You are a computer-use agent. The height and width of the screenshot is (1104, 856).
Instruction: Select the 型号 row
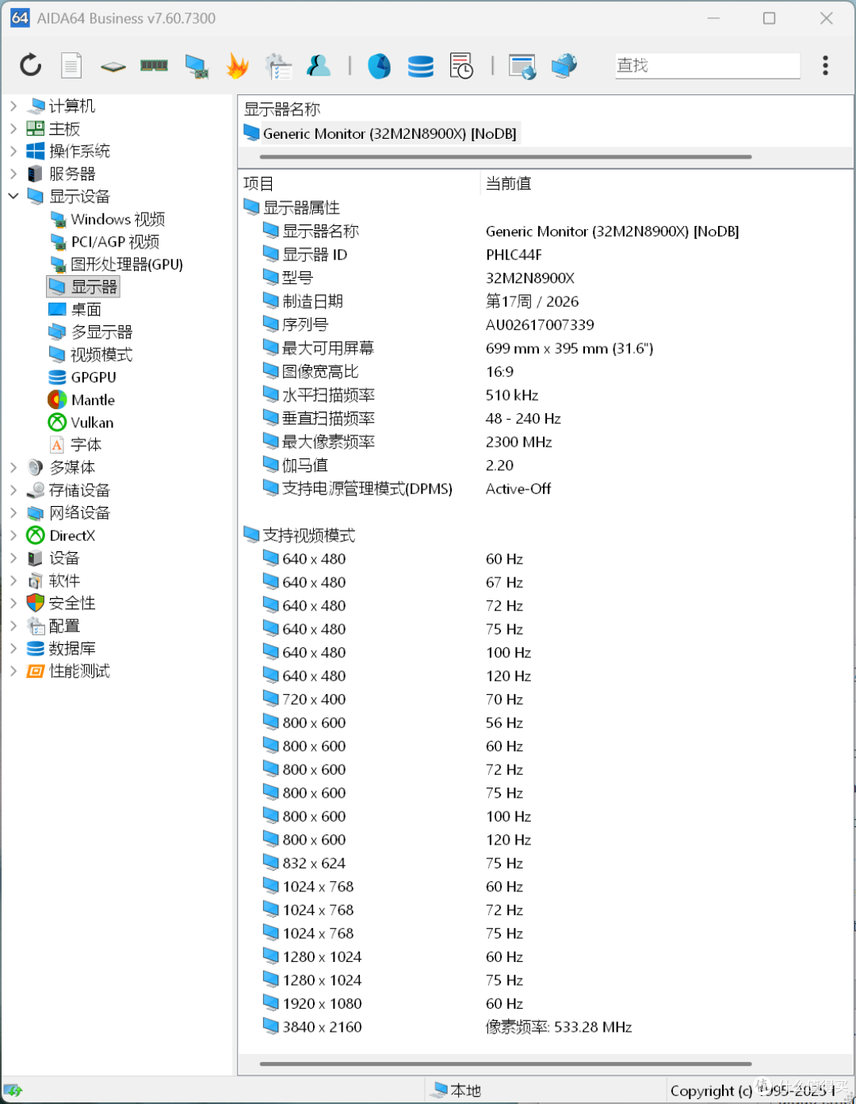click(544, 278)
